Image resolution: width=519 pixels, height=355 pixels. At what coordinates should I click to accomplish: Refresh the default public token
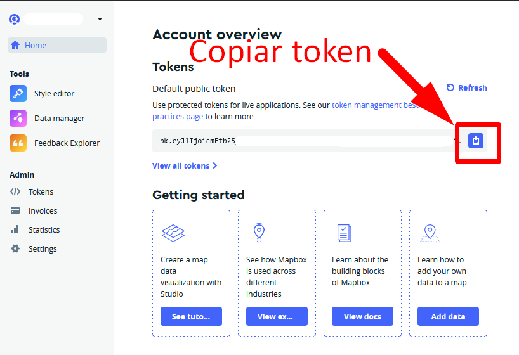point(466,88)
